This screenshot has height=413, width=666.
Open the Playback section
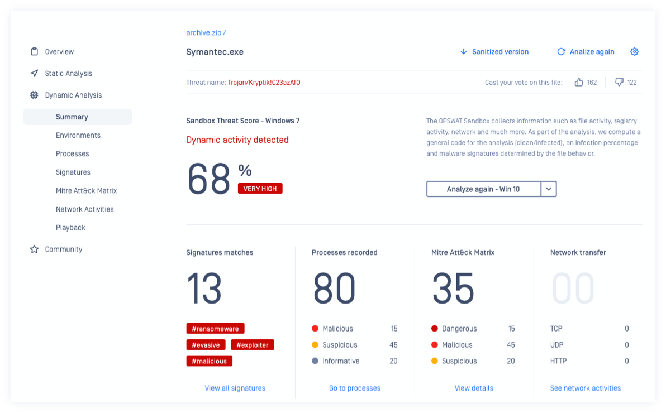coord(70,227)
